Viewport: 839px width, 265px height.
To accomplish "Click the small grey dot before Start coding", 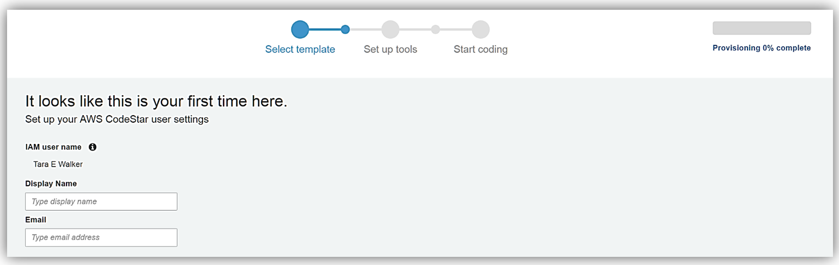I will click(x=436, y=29).
